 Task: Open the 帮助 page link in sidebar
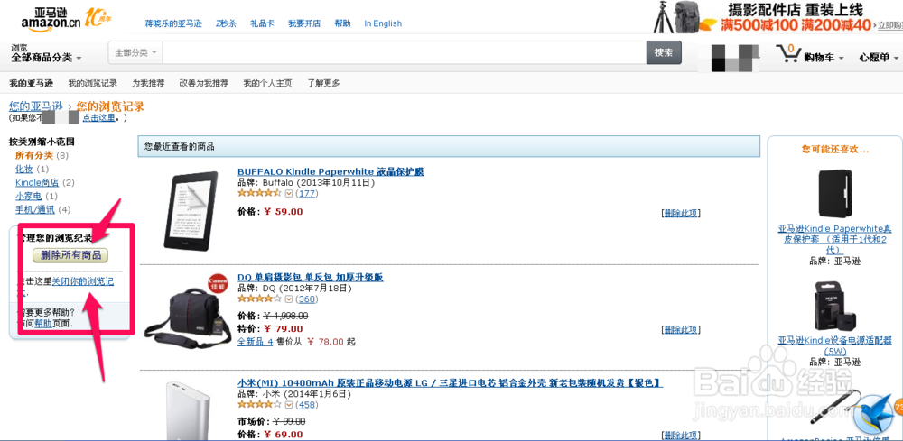[42, 324]
